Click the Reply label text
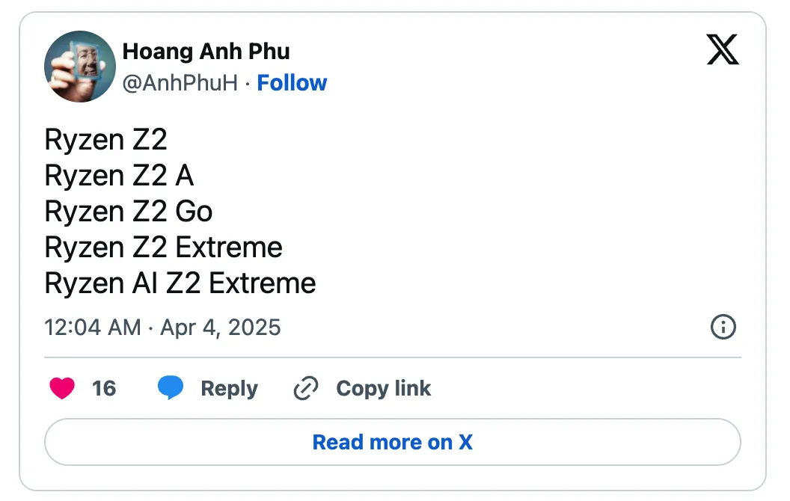This screenshot has width=790, height=501. click(228, 388)
